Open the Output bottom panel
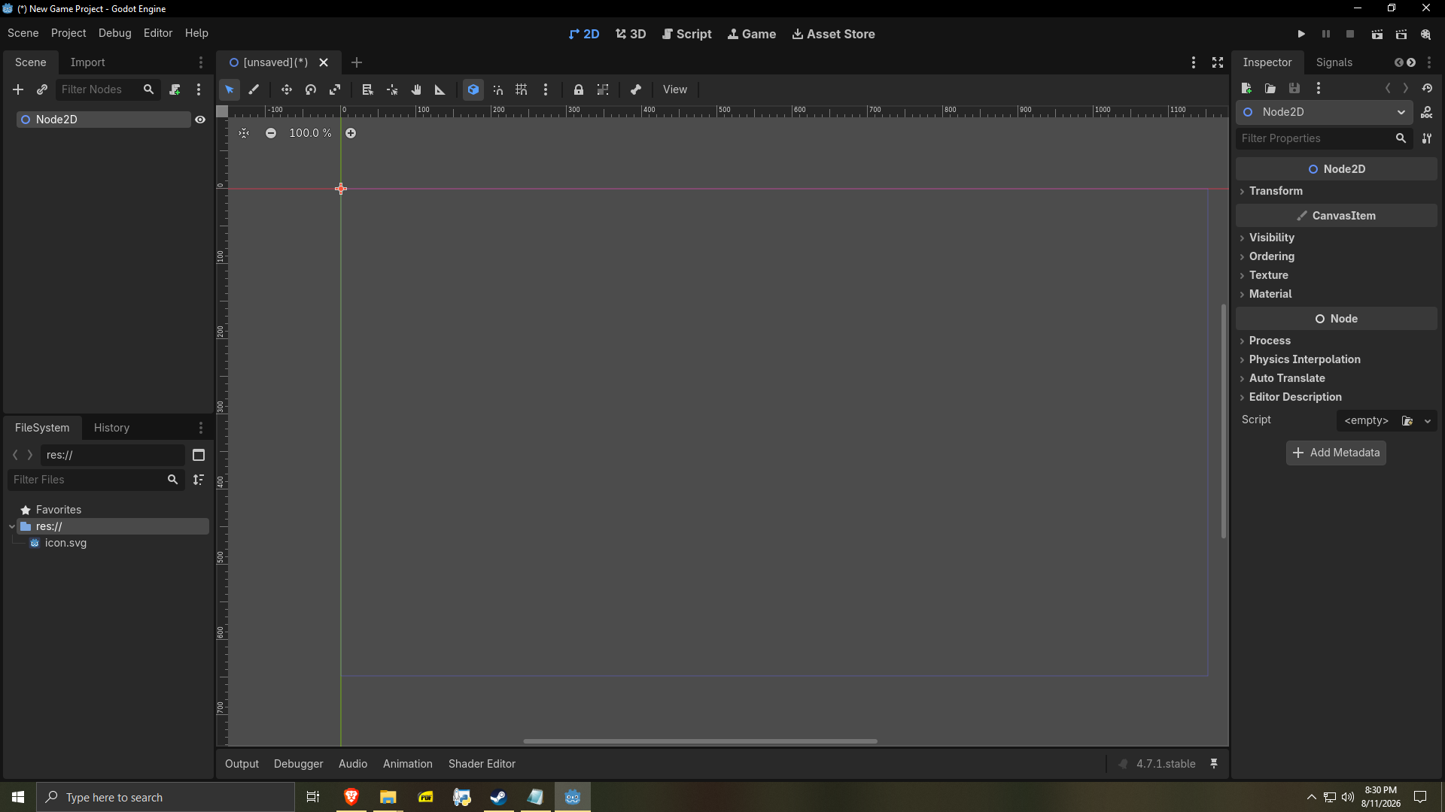Image resolution: width=1445 pixels, height=812 pixels. [x=242, y=764]
